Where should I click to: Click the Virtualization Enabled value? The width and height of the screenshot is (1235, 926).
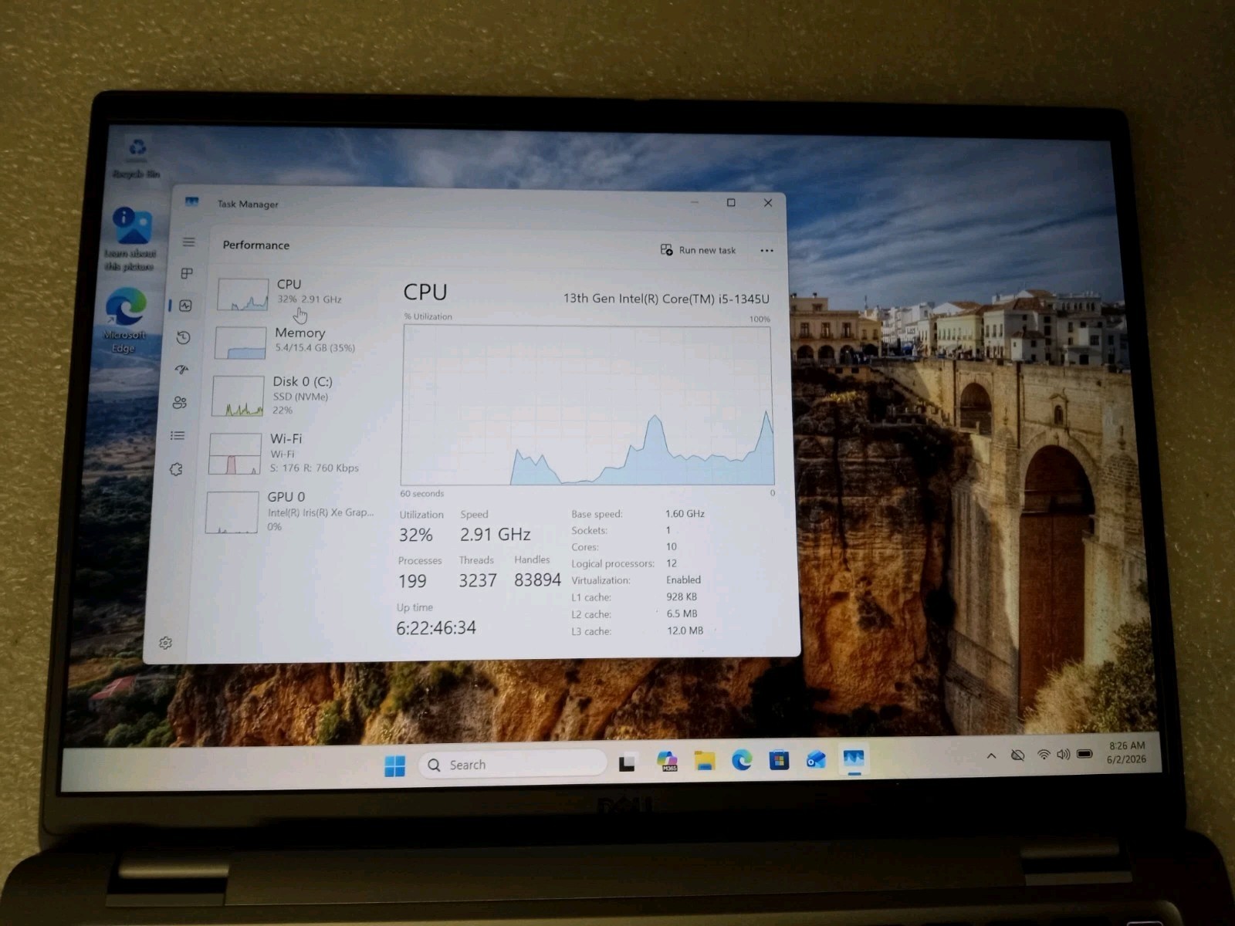[684, 580]
